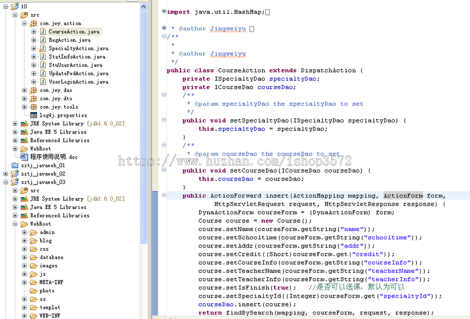Click the sztj_javaweb_03 project icon
Screen dimensions: 470x319
[15, 182]
